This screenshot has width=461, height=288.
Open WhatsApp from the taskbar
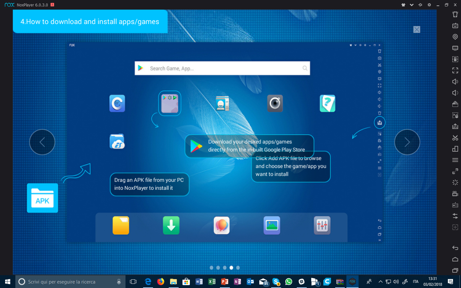289,282
